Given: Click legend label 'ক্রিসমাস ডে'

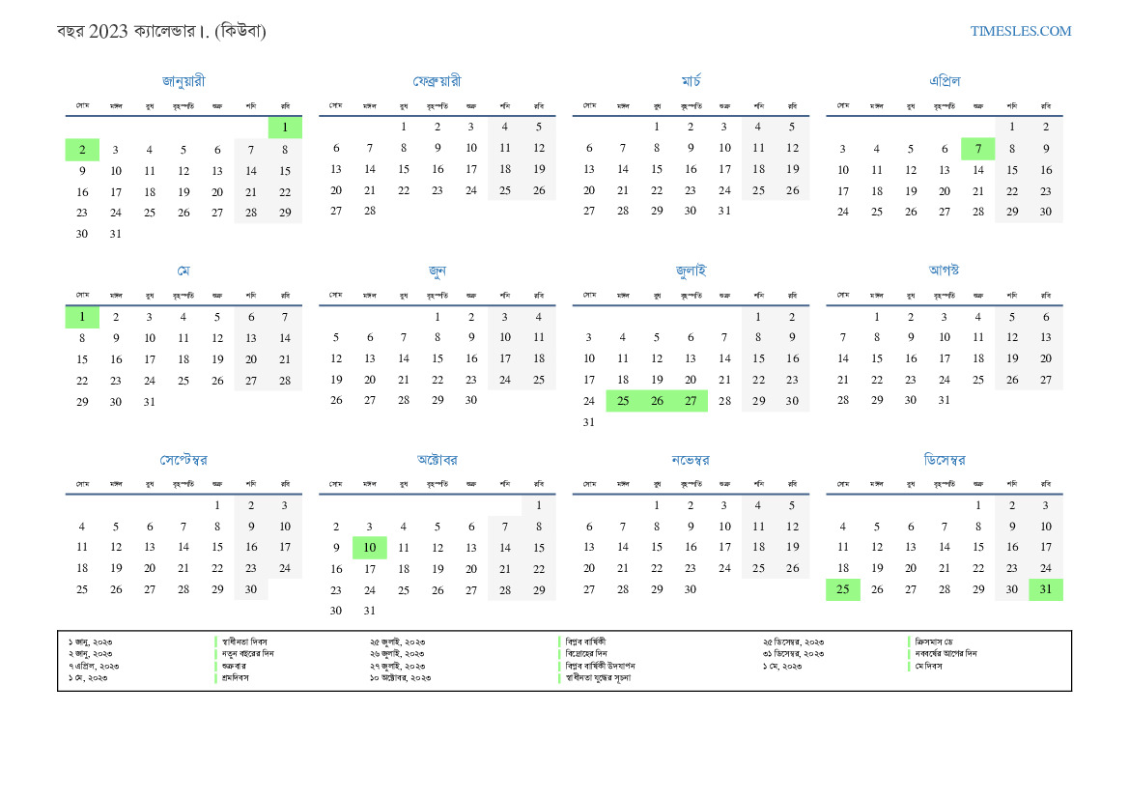Looking at the screenshot, I should click(934, 642).
